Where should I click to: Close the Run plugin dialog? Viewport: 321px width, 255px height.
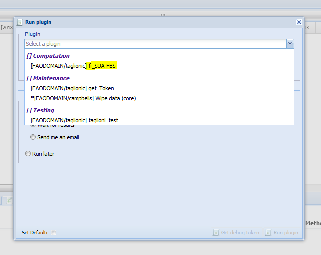pyautogui.click(x=299, y=22)
